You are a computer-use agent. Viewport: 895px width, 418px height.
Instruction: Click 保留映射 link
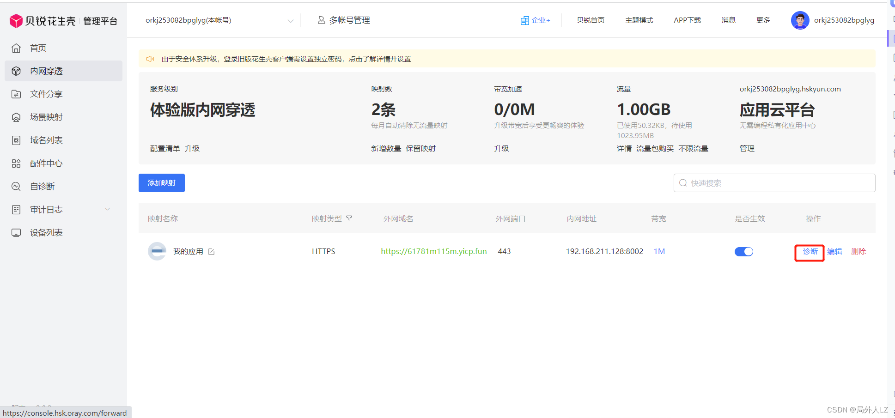(x=421, y=149)
